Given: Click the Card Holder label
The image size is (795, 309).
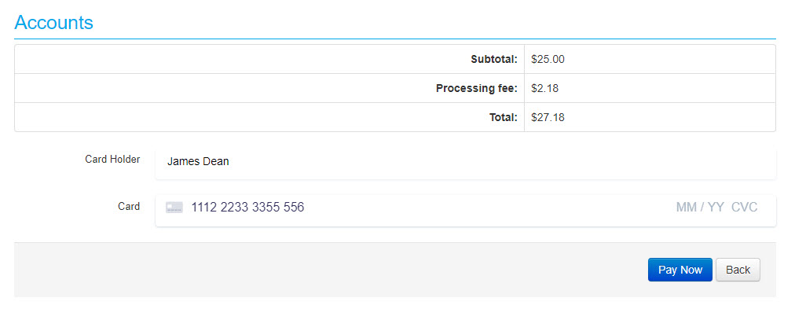Looking at the screenshot, I should point(112,159).
